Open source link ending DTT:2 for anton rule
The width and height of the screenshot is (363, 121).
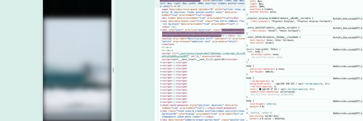click(347, 28)
